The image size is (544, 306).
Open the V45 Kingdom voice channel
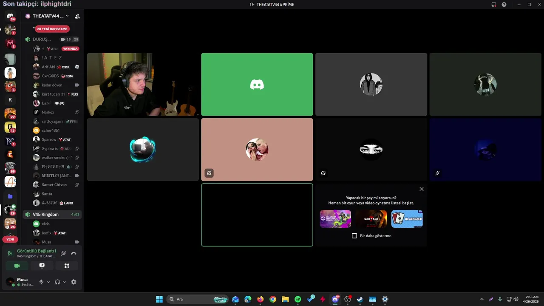pos(52,214)
